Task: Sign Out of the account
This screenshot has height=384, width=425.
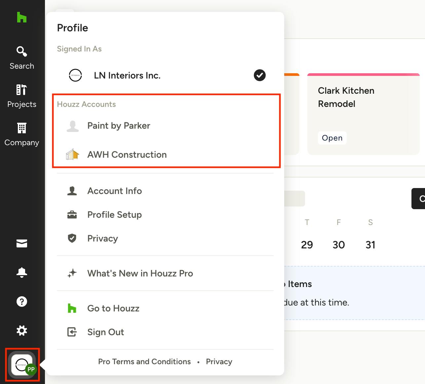Action: point(105,332)
